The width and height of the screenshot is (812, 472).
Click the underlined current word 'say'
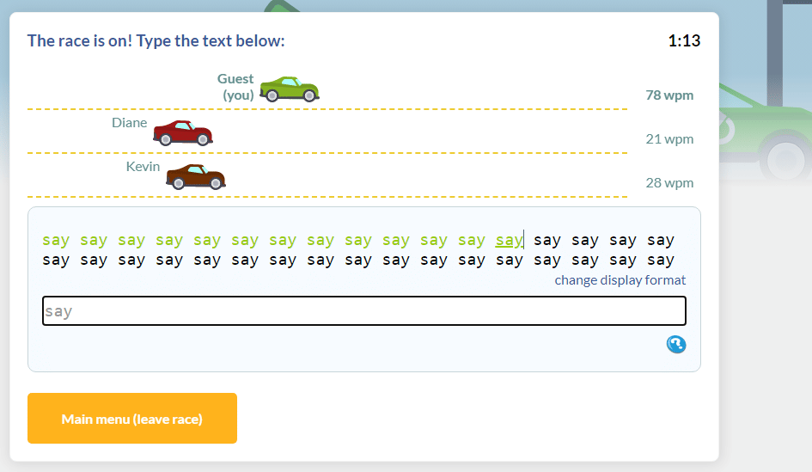click(x=509, y=241)
